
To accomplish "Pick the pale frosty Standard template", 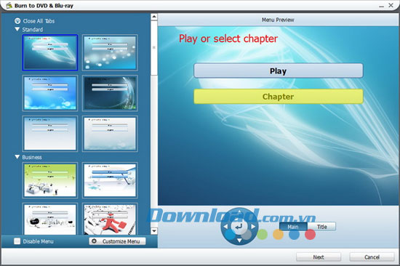I will (110, 134).
